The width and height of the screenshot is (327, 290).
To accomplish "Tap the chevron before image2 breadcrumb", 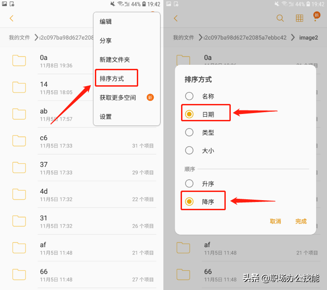I will click(x=293, y=37).
